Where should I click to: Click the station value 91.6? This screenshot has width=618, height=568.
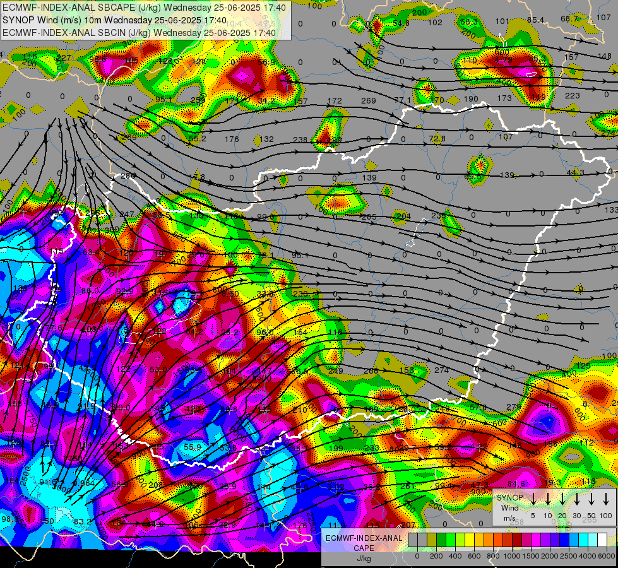[x=48, y=482]
